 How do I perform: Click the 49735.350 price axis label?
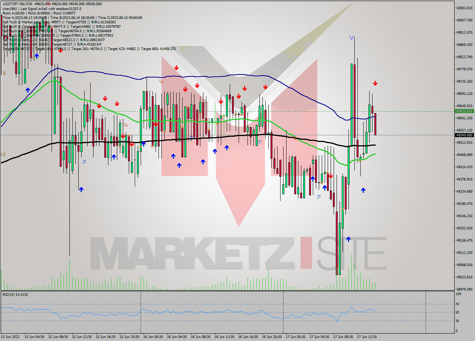pyautogui.click(x=465, y=81)
